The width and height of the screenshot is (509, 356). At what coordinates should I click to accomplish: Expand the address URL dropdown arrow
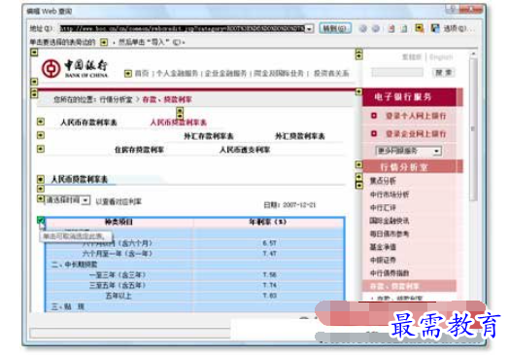pos(310,28)
